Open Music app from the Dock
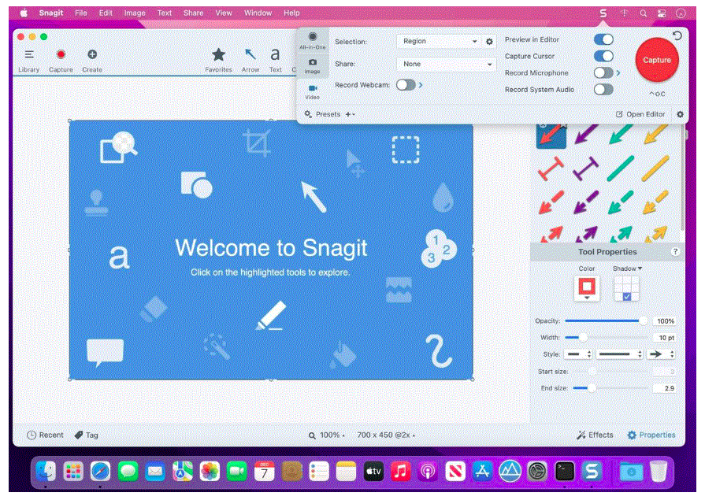705x500 pixels. [400, 472]
